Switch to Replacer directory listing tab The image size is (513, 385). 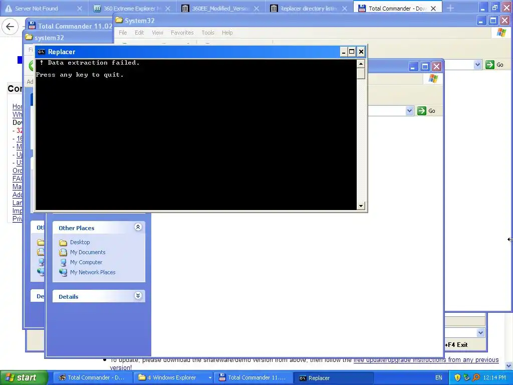pyautogui.click(x=308, y=9)
